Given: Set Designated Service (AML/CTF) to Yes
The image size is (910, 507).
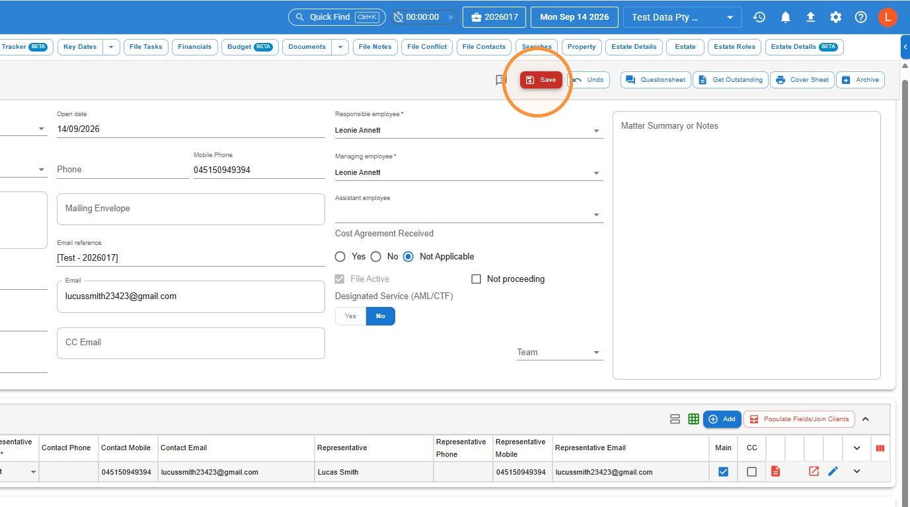Looking at the screenshot, I should tap(350, 316).
